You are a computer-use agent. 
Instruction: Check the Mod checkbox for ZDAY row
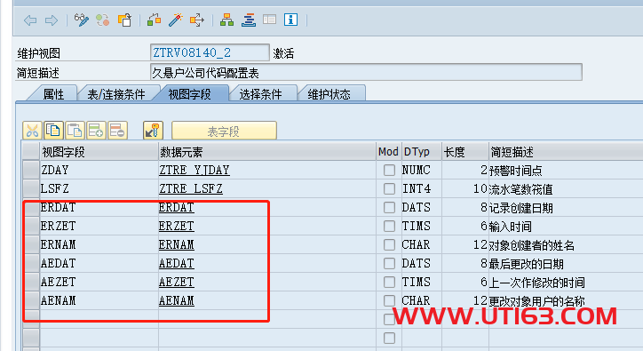pos(389,170)
